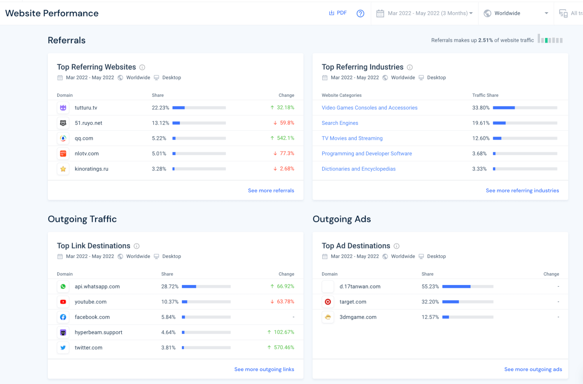Click the WhatsApp favicon beside api.whatsapp.com
The height and width of the screenshot is (384, 583).
click(63, 286)
